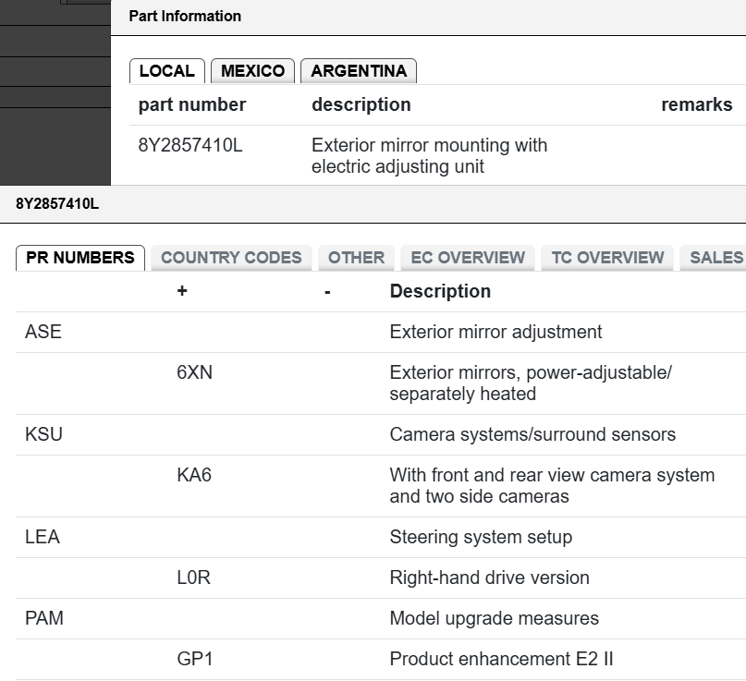Open the SALES tab
746x681 pixels.
point(714,258)
